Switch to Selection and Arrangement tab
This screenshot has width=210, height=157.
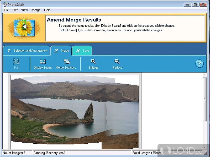pos(27,51)
